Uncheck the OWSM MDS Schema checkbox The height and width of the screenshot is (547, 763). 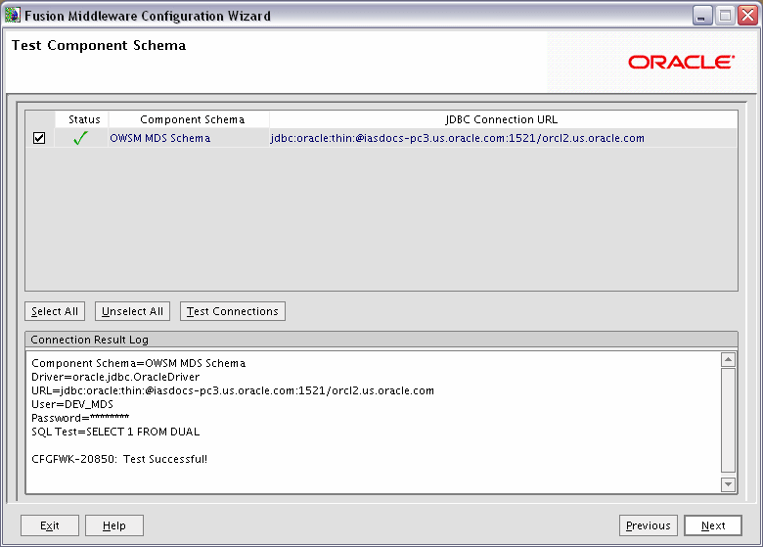[39, 138]
